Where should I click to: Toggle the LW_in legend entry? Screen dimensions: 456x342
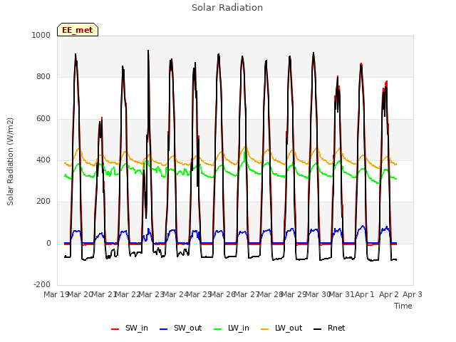[x=232, y=328]
